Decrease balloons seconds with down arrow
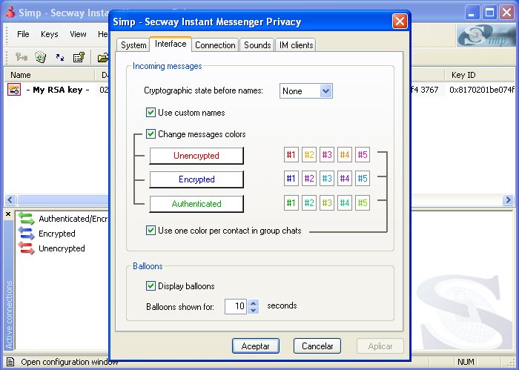Viewport: 519px width, 370px height. pyautogui.click(x=254, y=310)
